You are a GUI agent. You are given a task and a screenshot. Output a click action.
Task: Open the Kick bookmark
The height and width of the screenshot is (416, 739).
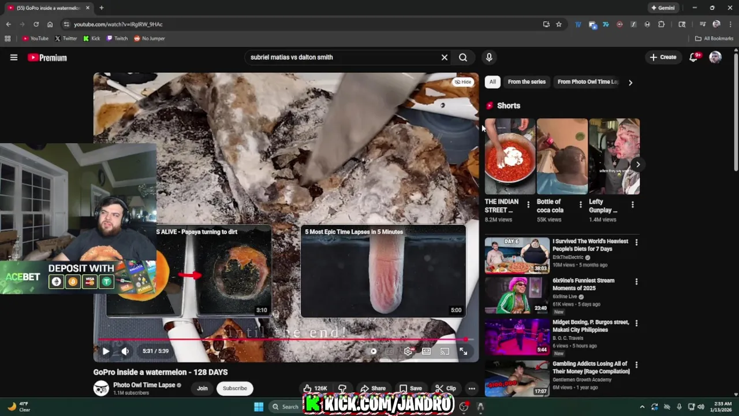91,39
